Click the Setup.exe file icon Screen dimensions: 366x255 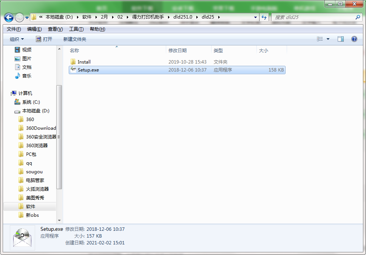(x=73, y=70)
